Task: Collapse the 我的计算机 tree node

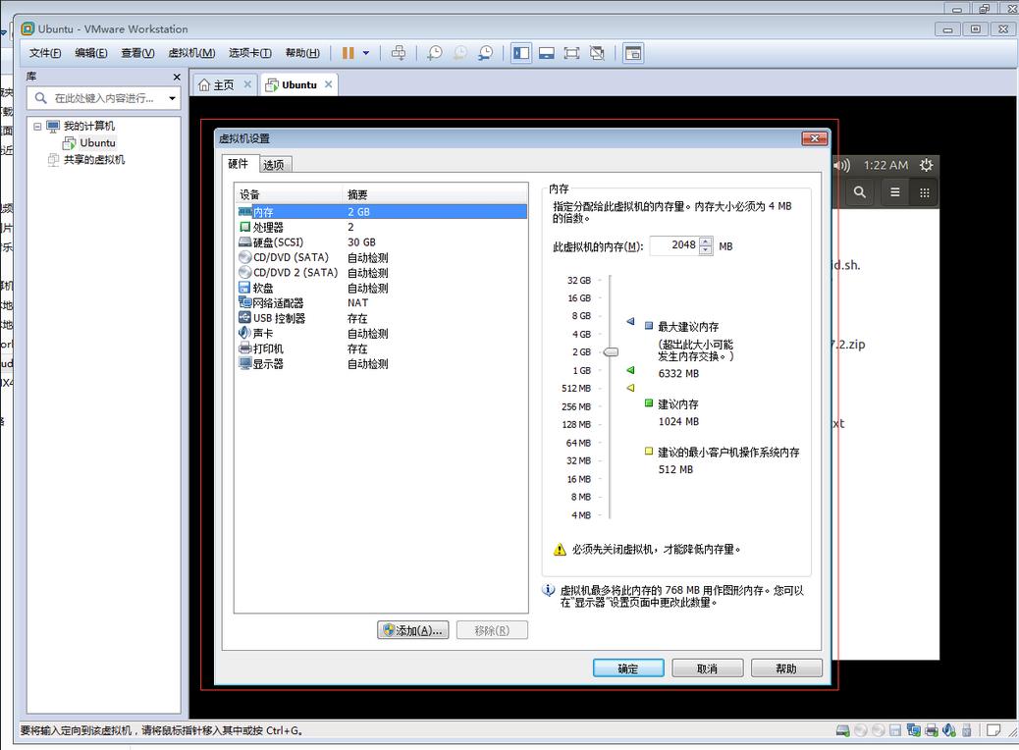Action: [x=37, y=127]
